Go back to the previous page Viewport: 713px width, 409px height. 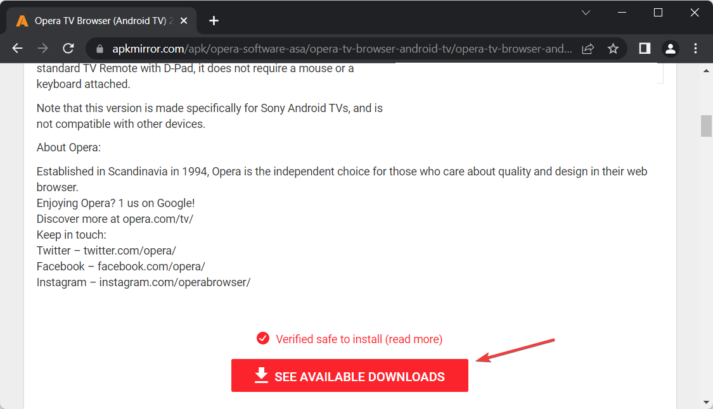pyautogui.click(x=17, y=48)
